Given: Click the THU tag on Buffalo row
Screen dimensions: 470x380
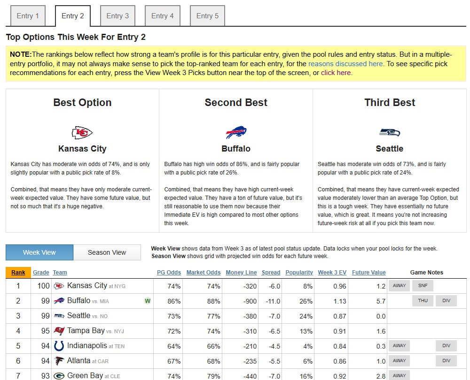Looking at the screenshot, I should [423, 301].
